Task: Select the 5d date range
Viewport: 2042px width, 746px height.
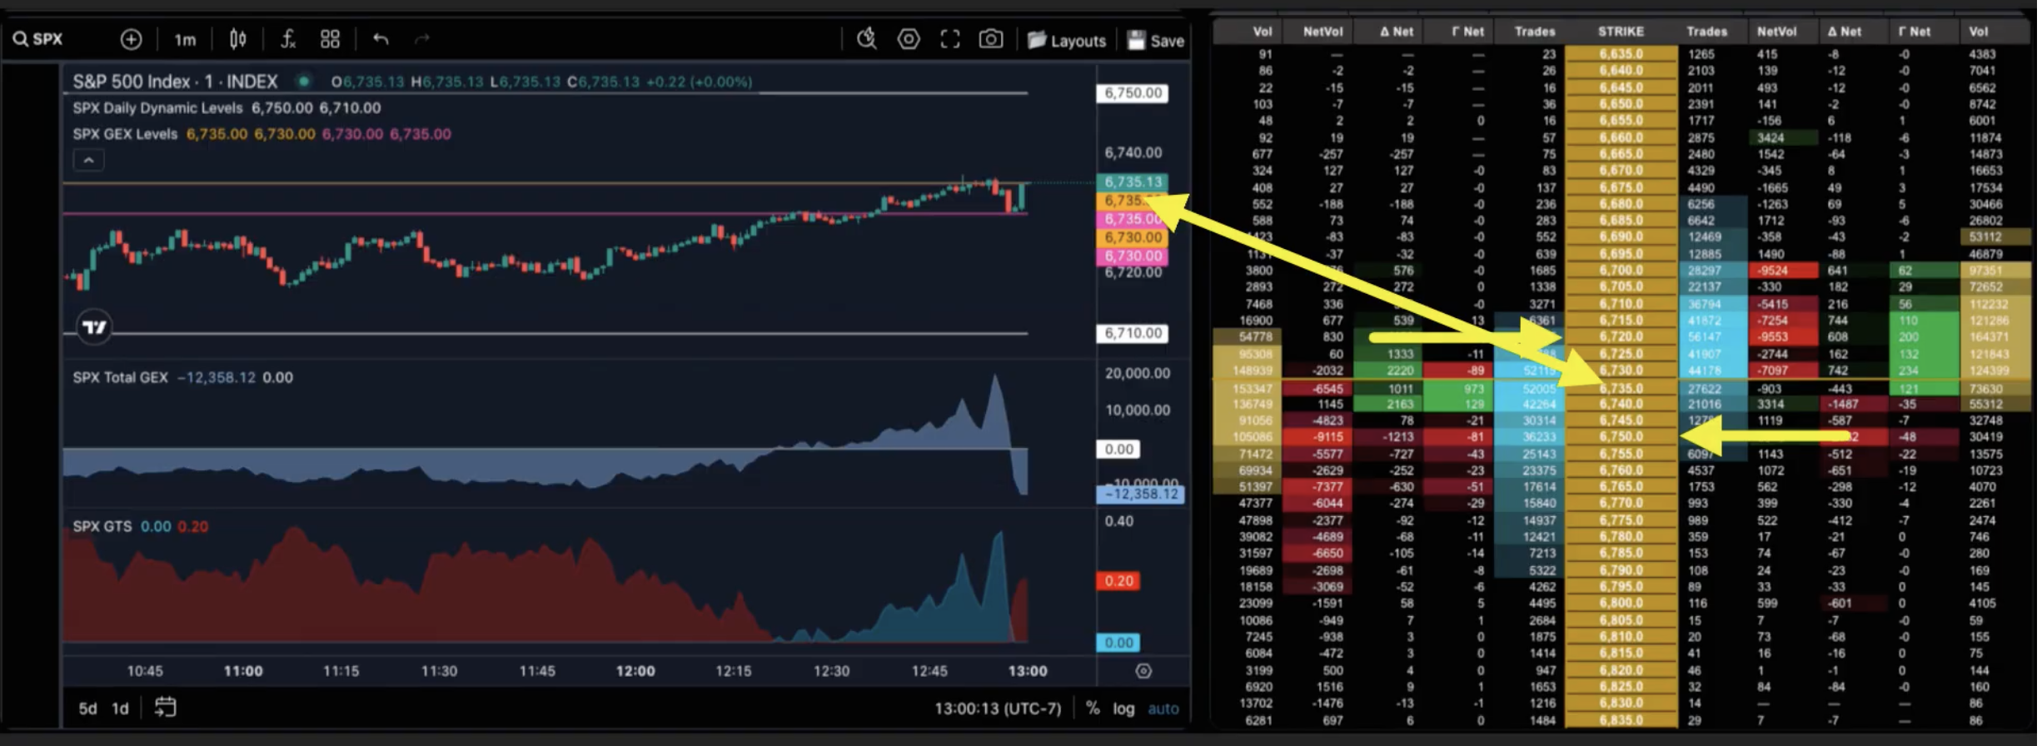Action: point(87,709)
